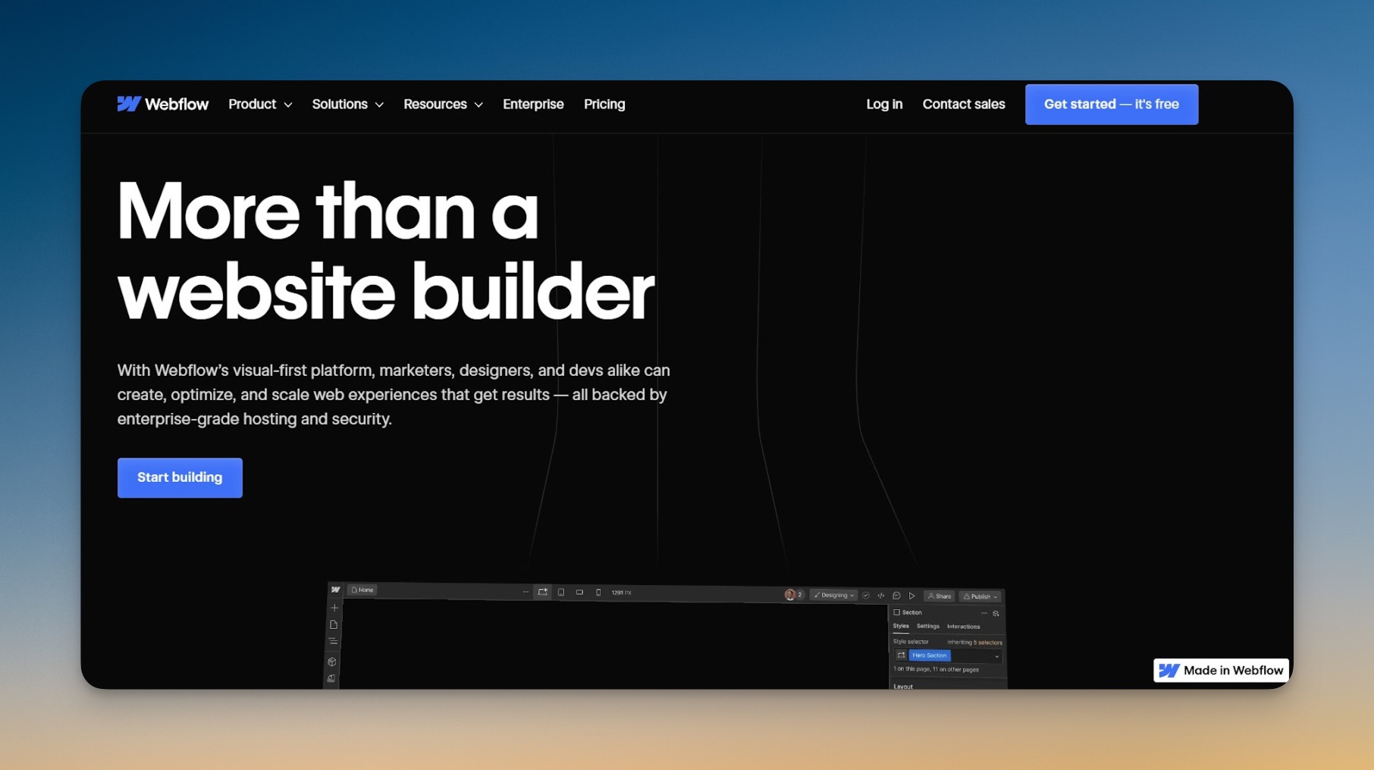This screenshot has height=770, width=1374.
Task: Click the Get started — it's free button
Action: 1112,104
